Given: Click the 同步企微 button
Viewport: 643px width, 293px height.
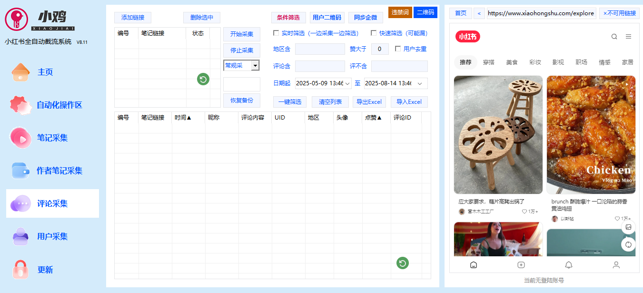Looking at the screenshot, I should point(366,18).
